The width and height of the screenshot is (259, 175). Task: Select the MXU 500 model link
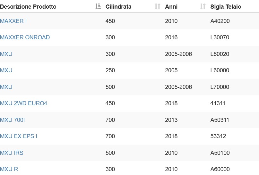(x=6, y=87)
